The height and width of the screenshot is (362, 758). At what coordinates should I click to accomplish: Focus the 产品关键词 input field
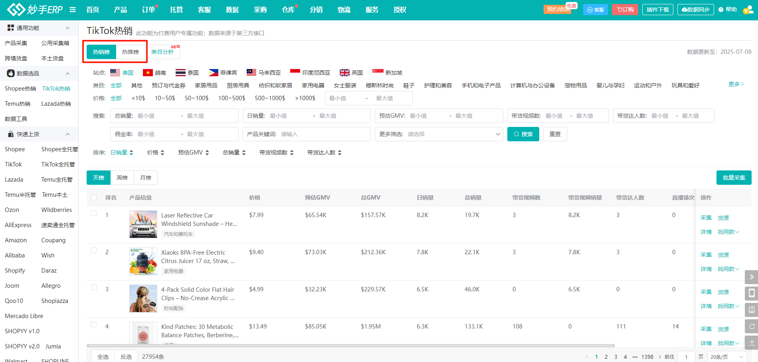307,134
